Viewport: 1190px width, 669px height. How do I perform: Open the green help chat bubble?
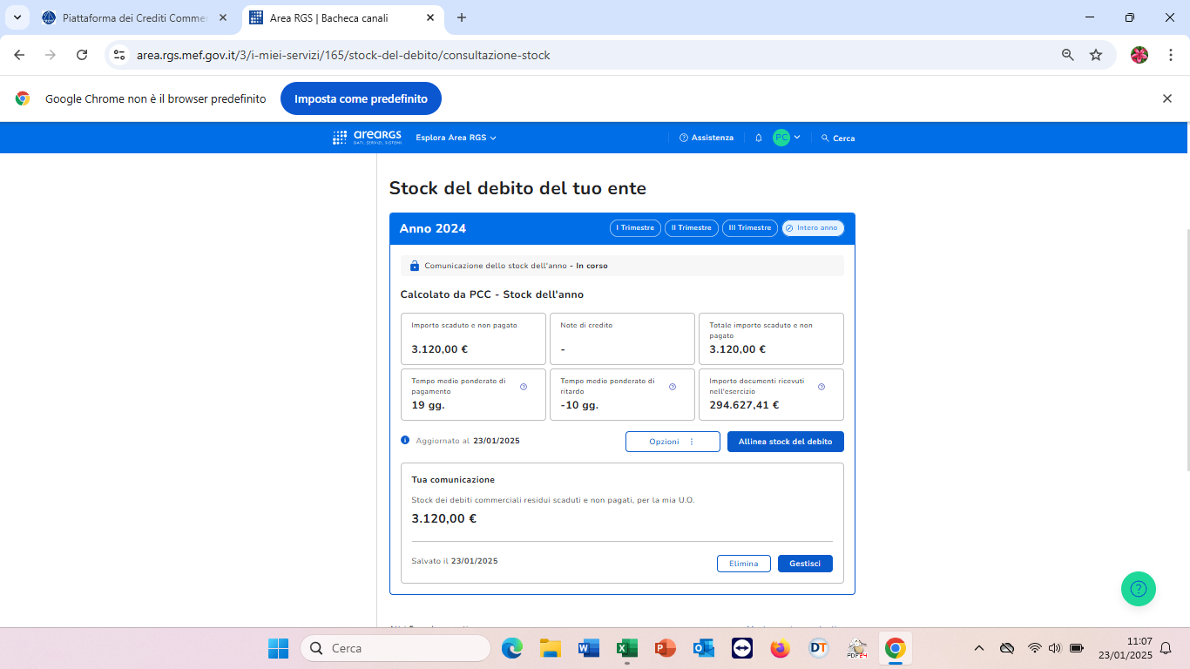click(1138, 589)
